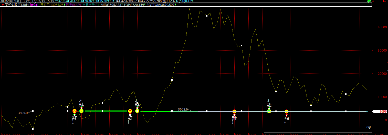The height and width of the screenshot is (135, 388).
Task: Expand the arrow after MID:3695.333
Action: [x=122, y=5]
